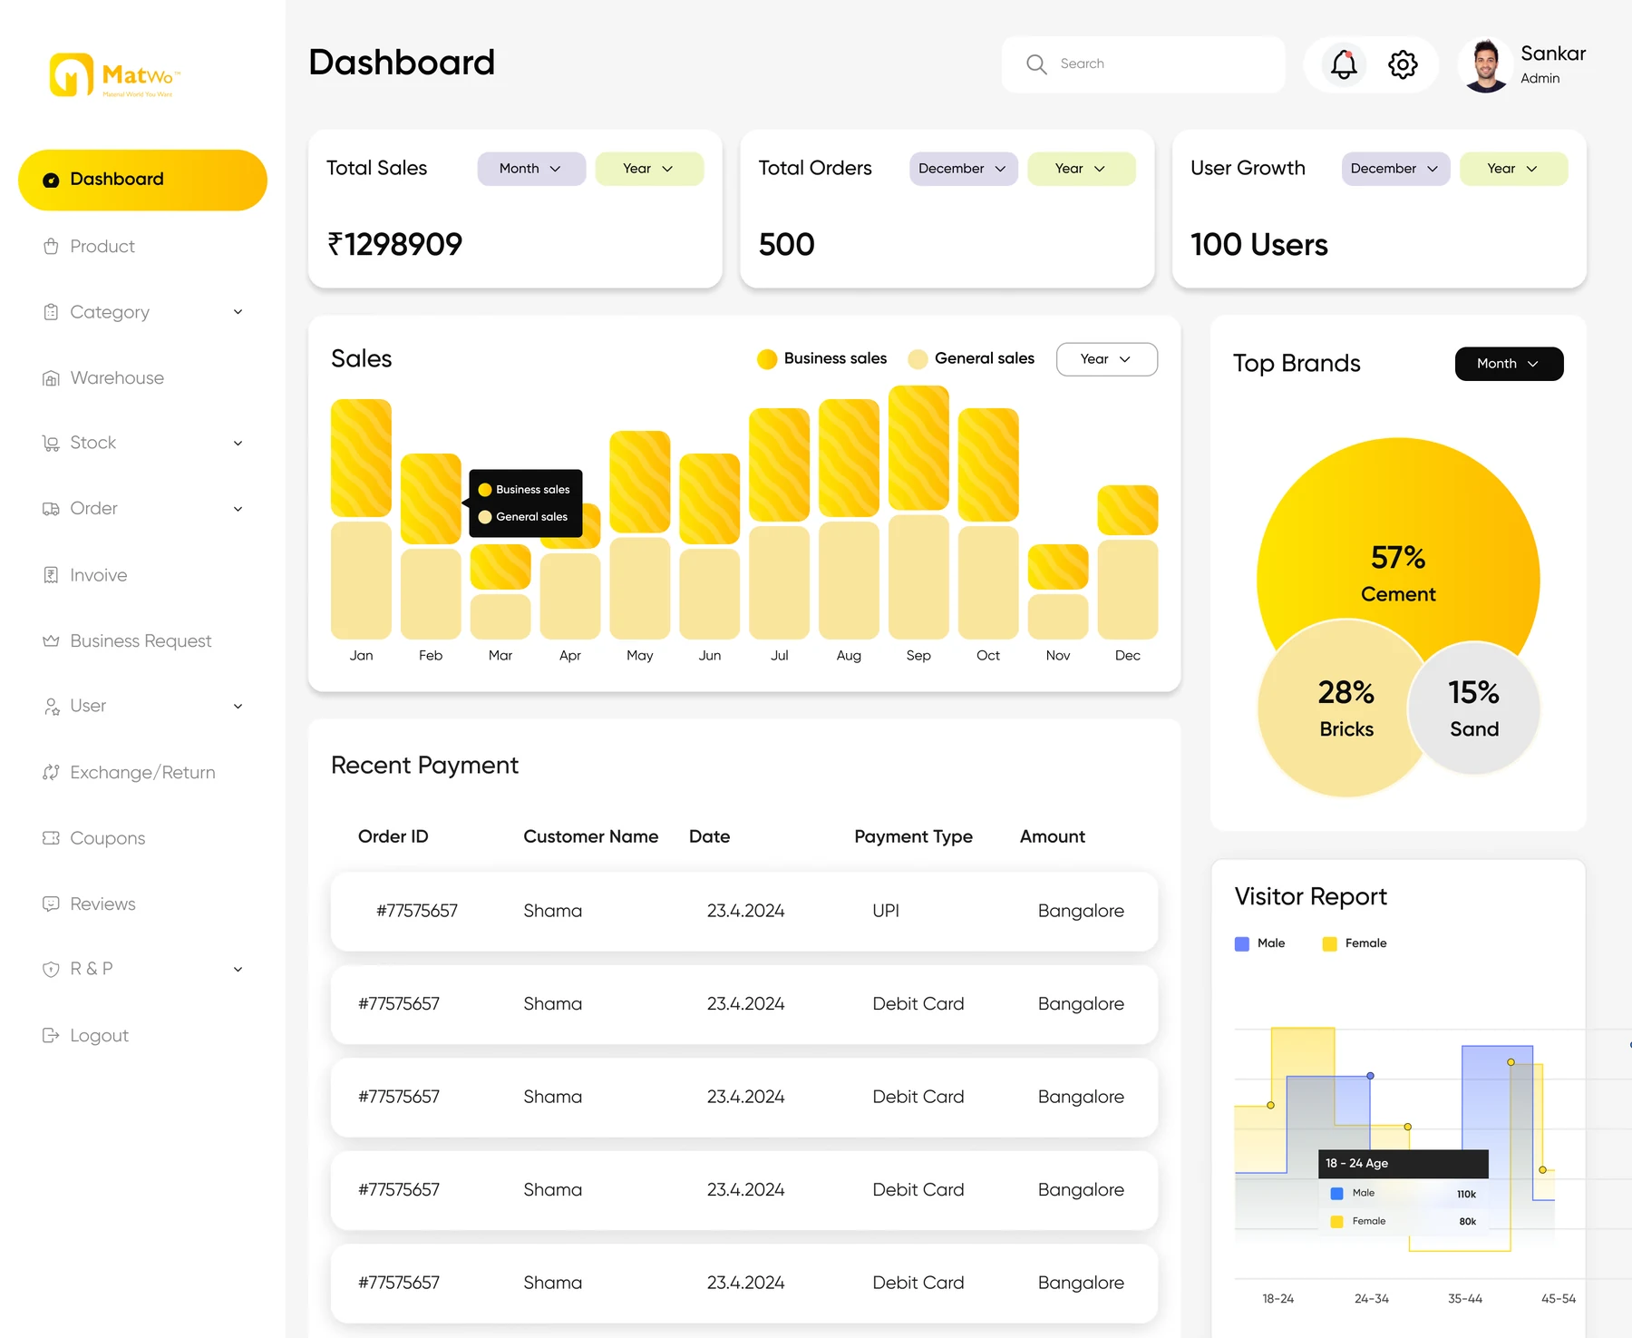Open the Coupons menu label
1632x1338 pixels.
[108, 838]
